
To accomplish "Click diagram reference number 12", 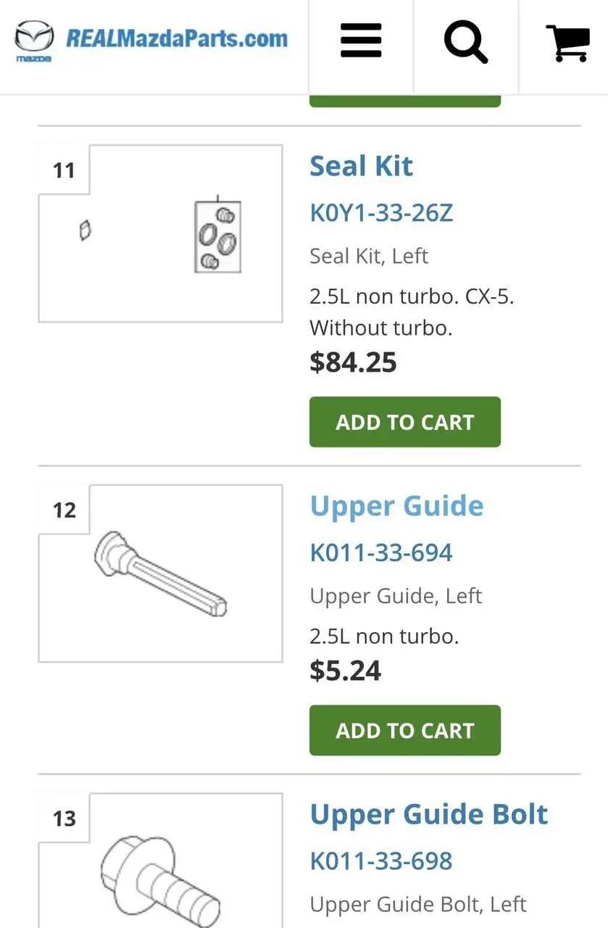I will tap(64, 510).
